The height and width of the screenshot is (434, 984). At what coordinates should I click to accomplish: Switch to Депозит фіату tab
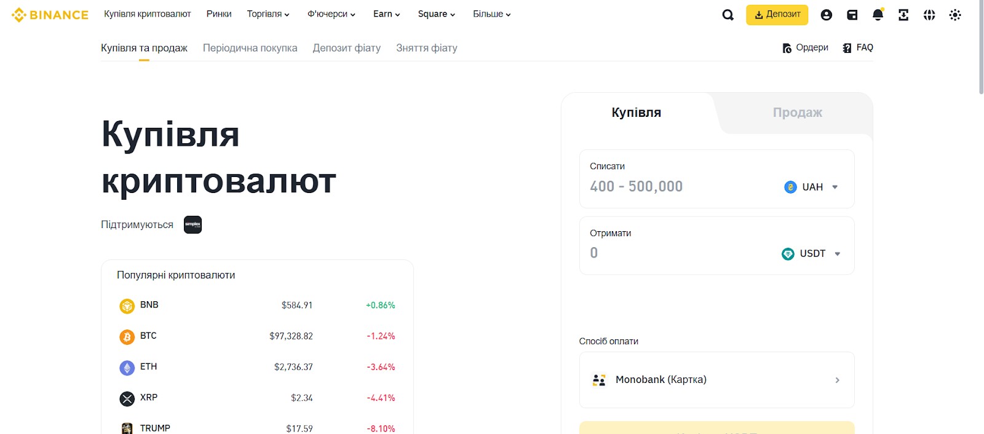tap(347, 48)
